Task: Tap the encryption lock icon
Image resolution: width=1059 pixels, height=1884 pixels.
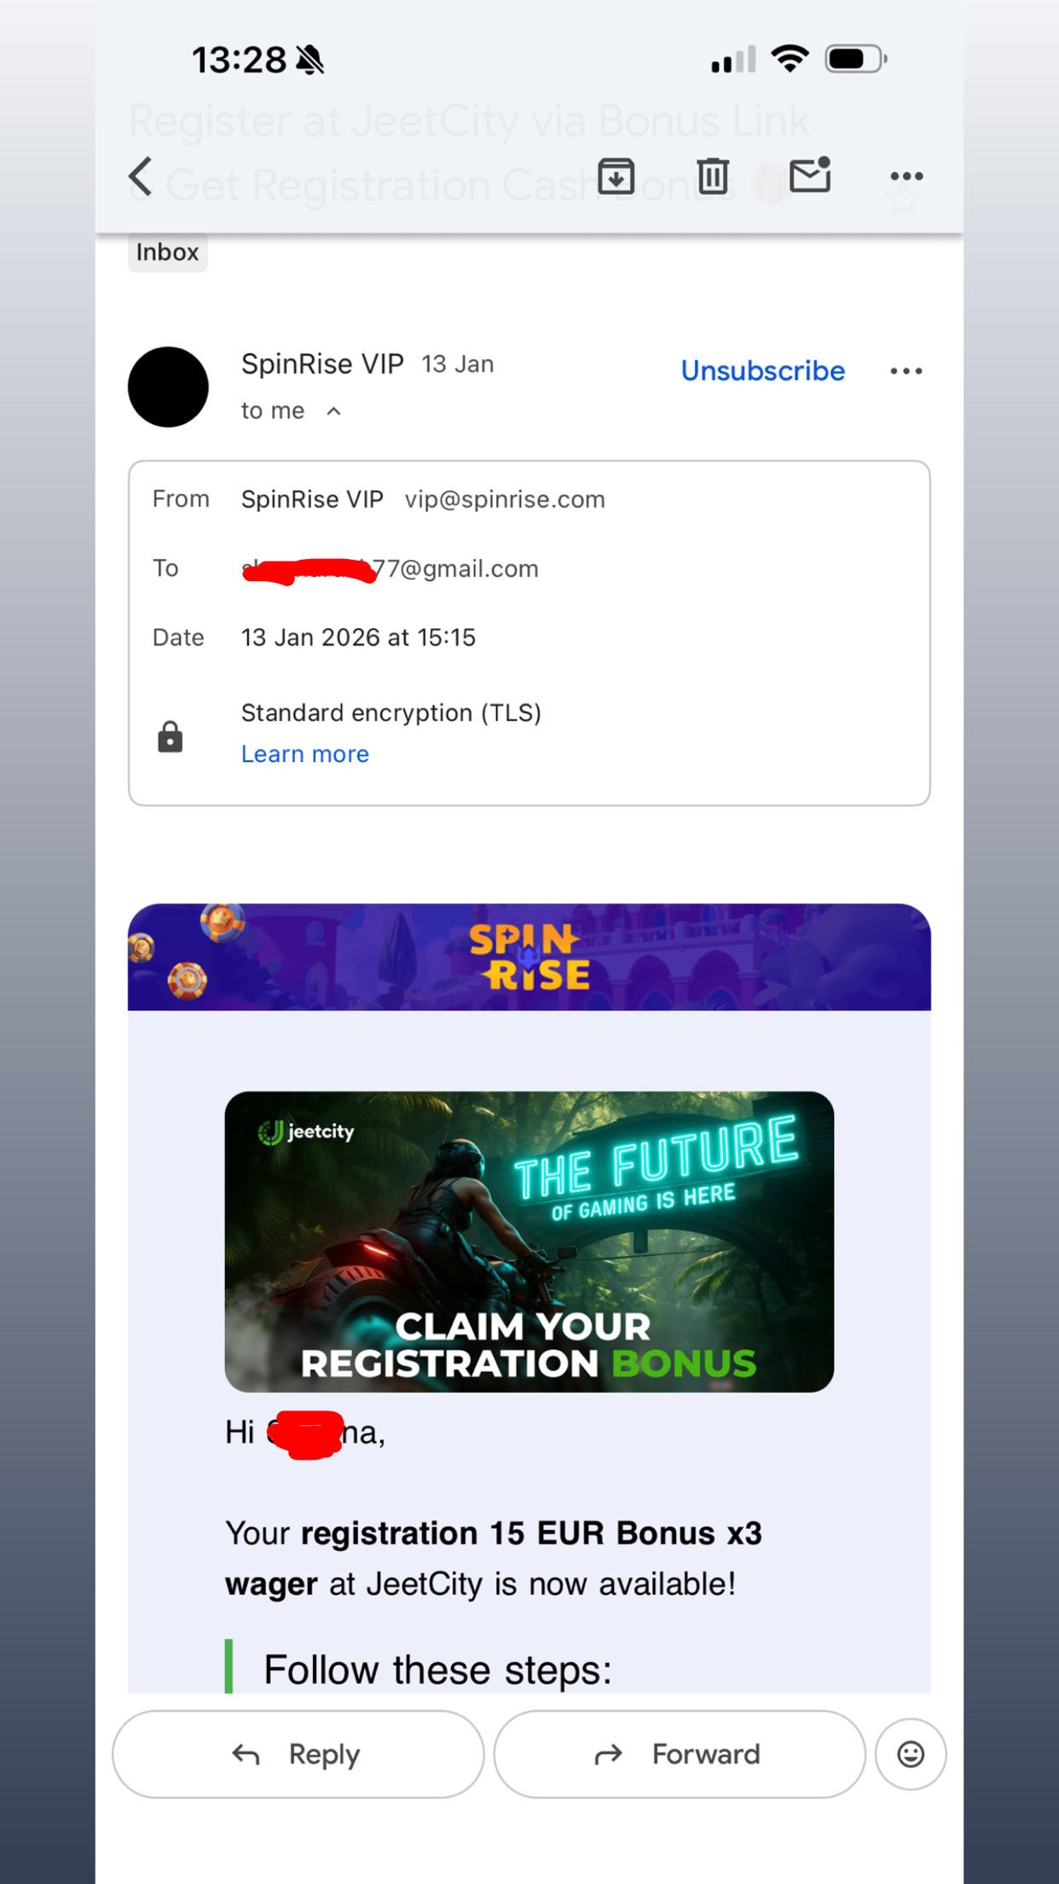Action: [171, 736]
